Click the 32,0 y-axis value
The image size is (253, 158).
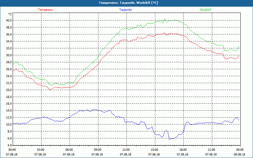9,48
